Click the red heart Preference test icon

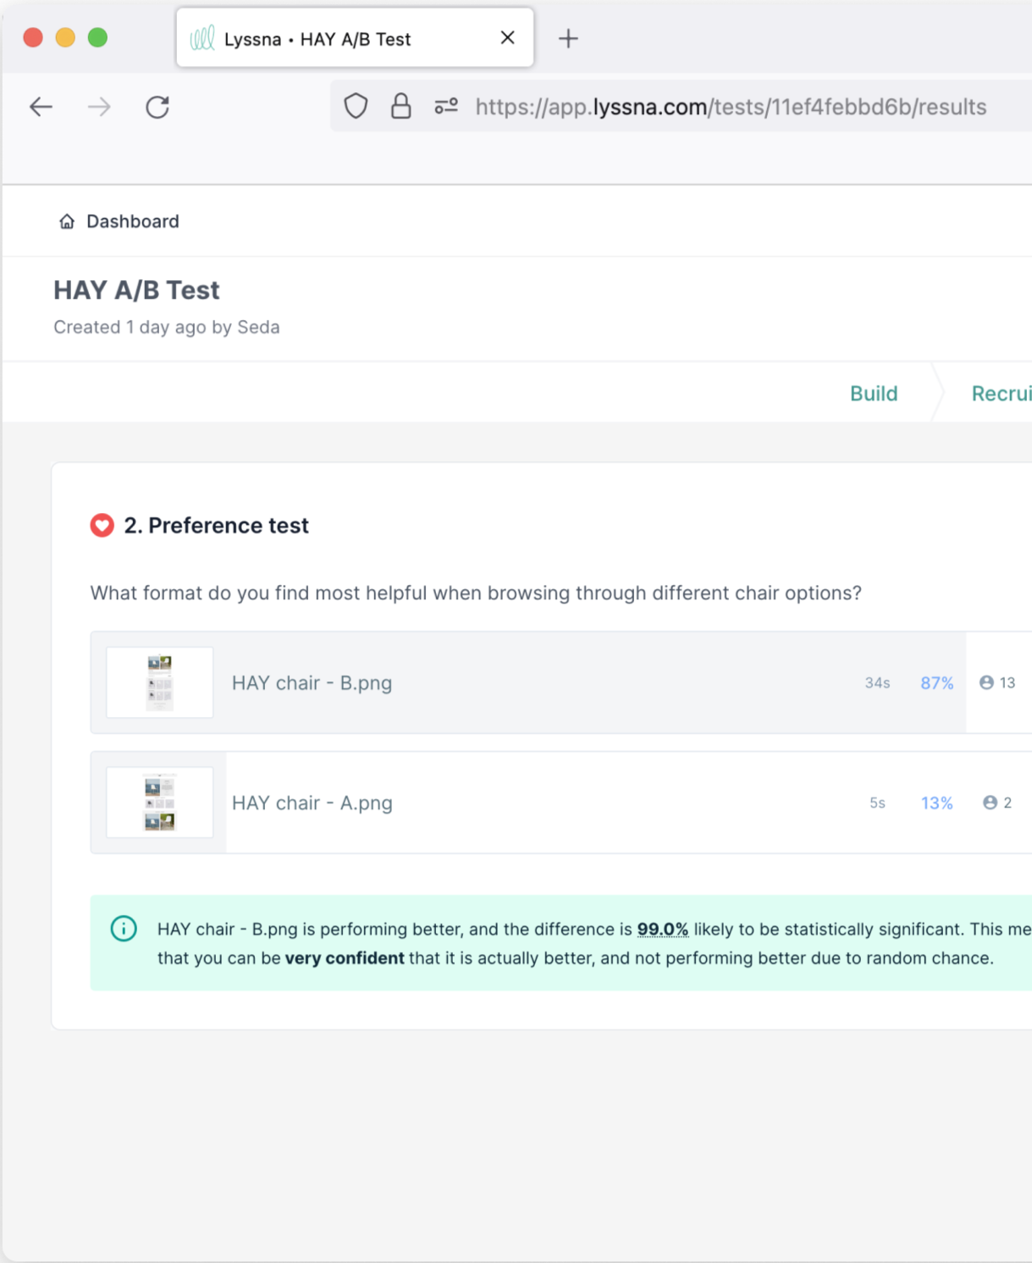pyautogui.click(x=102, y=526)
